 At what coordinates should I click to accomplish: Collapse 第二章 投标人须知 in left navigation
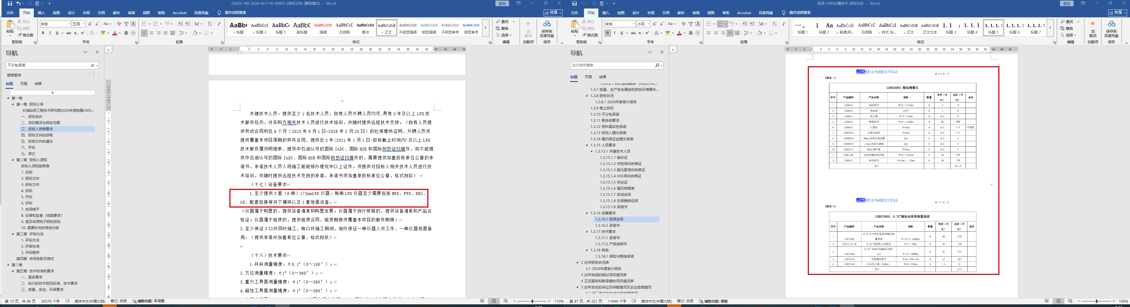point(13,160)
